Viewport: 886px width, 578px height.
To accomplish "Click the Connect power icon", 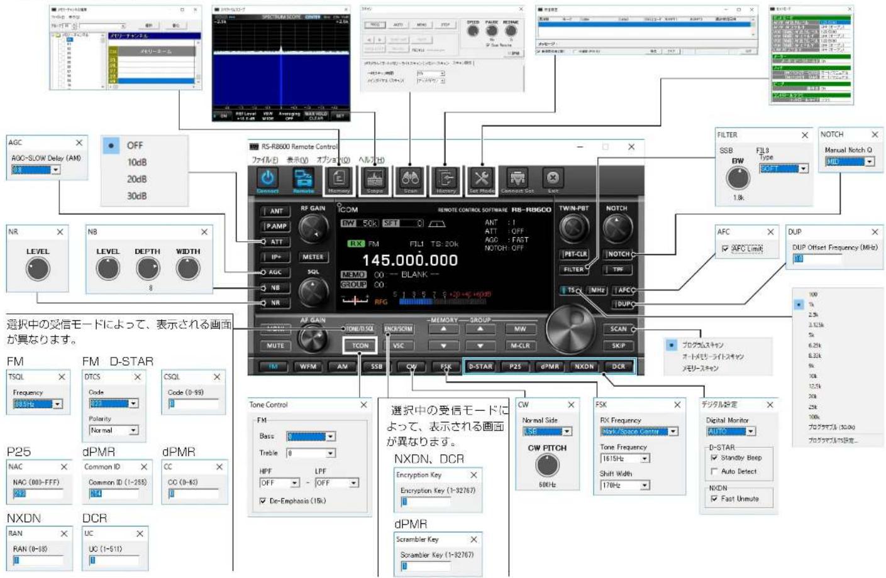I will coord(268,180).
